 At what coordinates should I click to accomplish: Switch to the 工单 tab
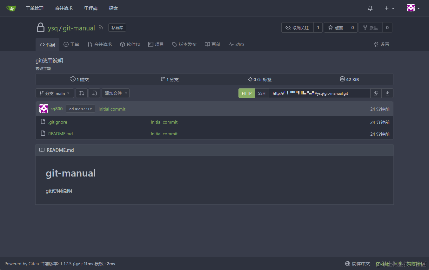tap(71, 44)
